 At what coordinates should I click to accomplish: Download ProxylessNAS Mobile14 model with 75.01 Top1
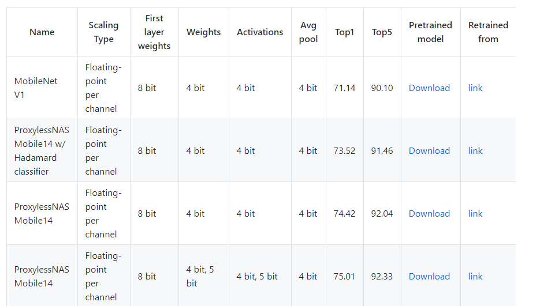[x=429, y=277]
